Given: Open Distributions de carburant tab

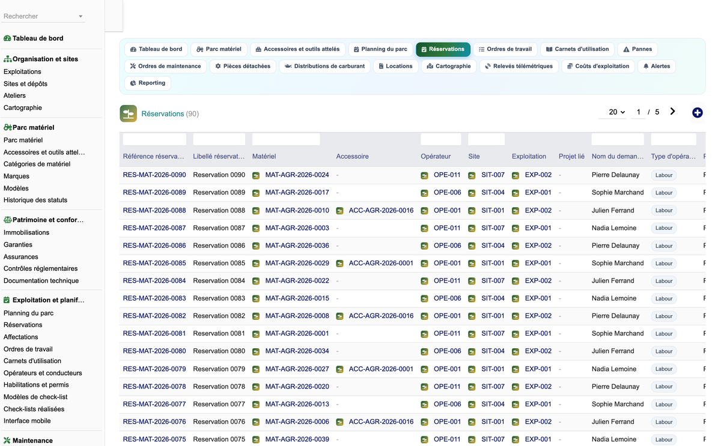Looking at the screenshot, I should click(x=324, y=66).
